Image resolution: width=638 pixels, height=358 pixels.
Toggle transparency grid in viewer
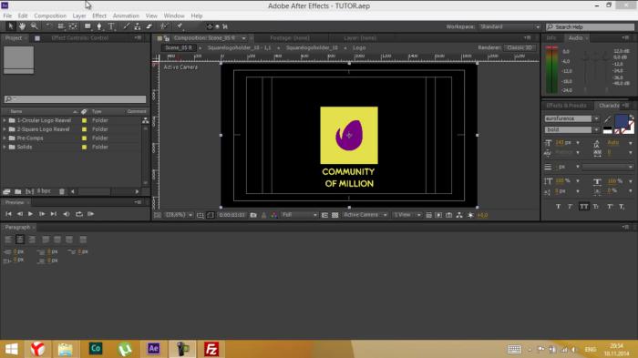point(334,215)
